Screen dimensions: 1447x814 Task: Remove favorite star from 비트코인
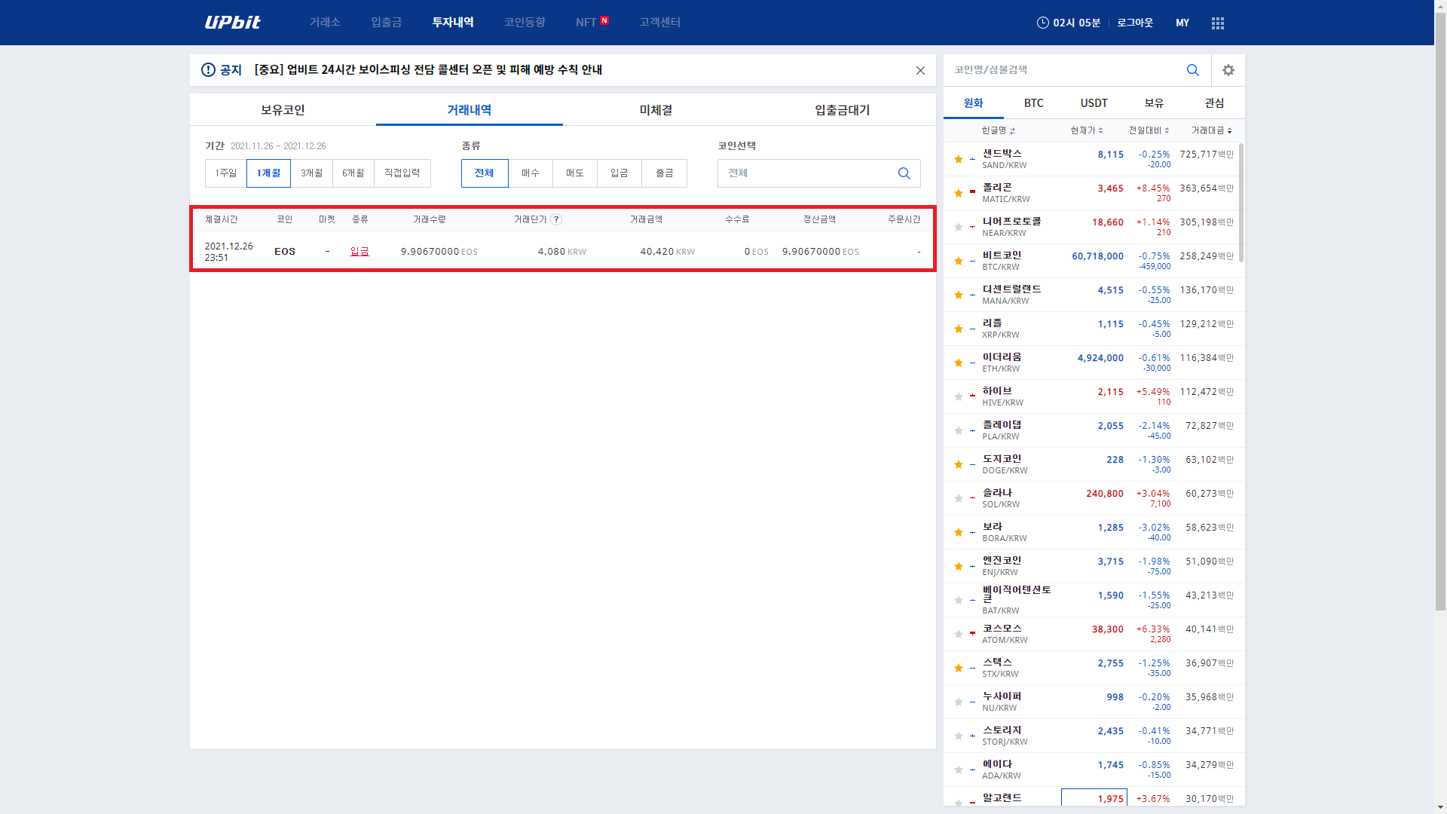959,261
